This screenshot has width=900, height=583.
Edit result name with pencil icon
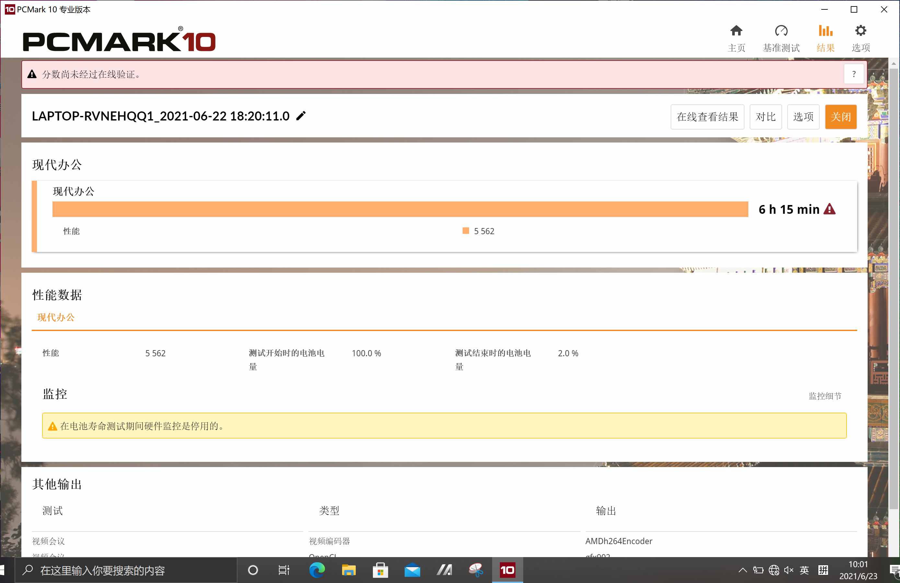pyautogui.click(x=301, y=116)
